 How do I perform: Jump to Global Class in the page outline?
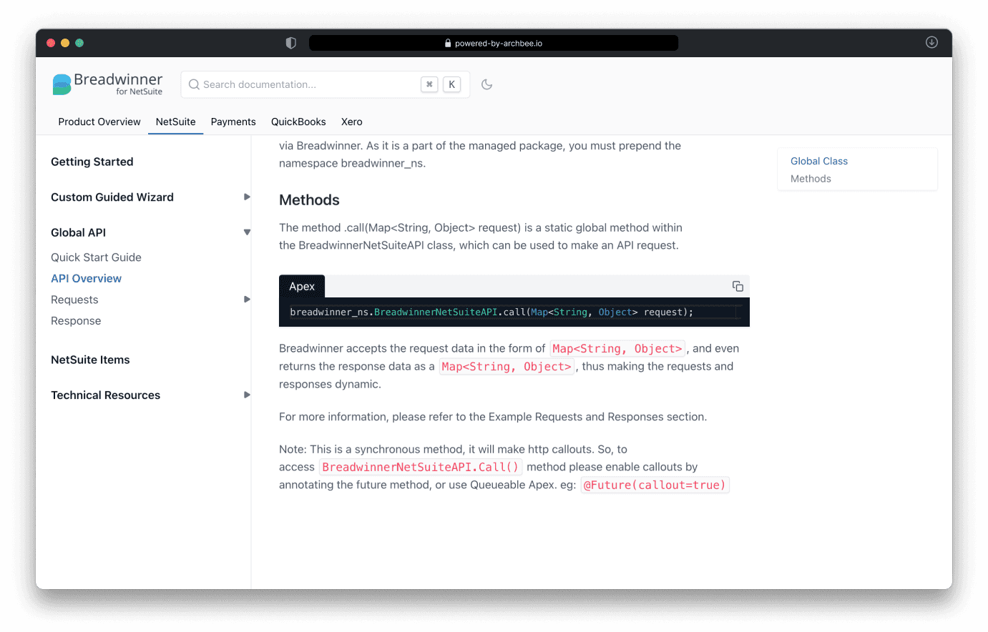(x=818, y=161)
